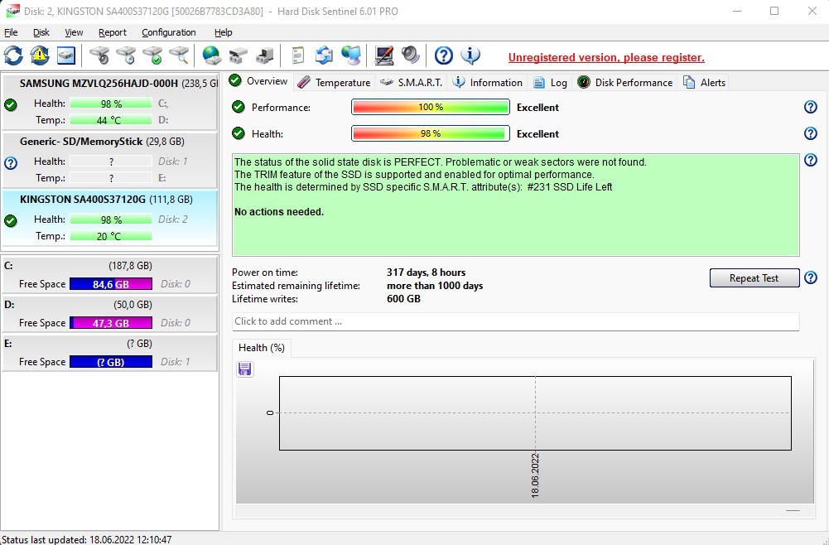Screen dimensions: 829x545
Task: Click help icon beside Performance bar
Action: pos(811,107)
